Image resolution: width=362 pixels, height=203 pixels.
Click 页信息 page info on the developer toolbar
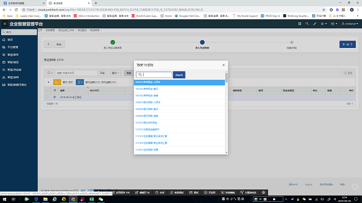point(210,192)
